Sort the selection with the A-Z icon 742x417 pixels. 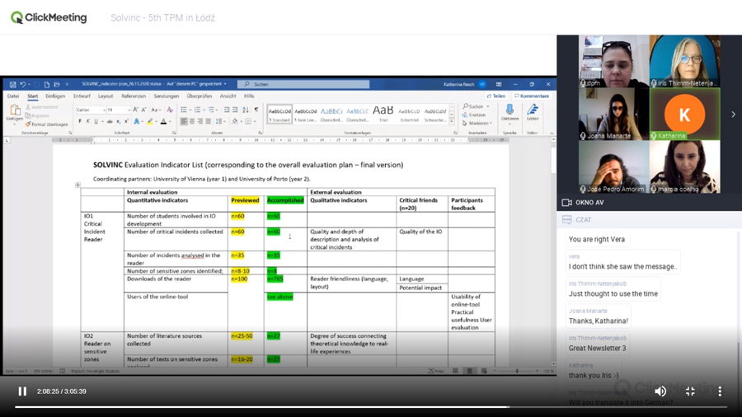(x=246, y=110)
